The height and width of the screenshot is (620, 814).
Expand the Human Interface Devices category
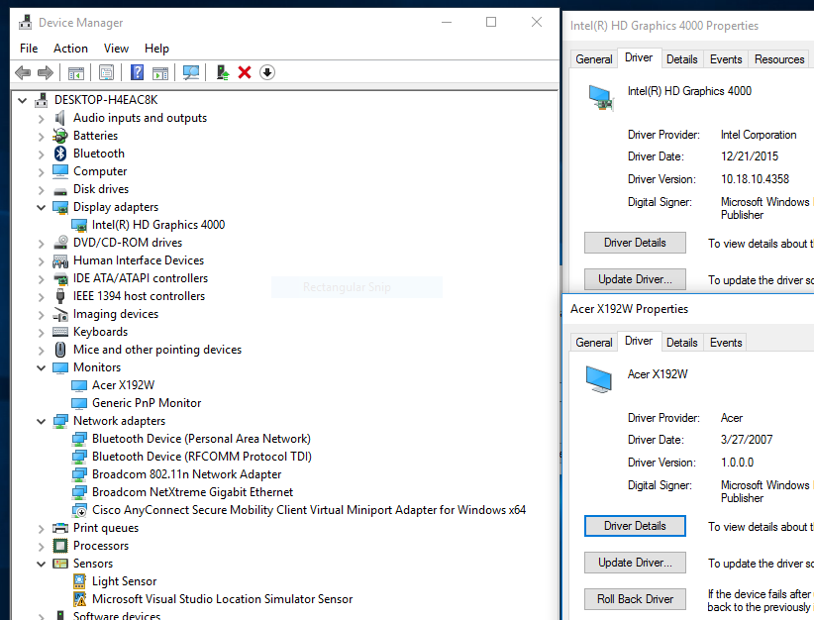click(x=41, y=260)
